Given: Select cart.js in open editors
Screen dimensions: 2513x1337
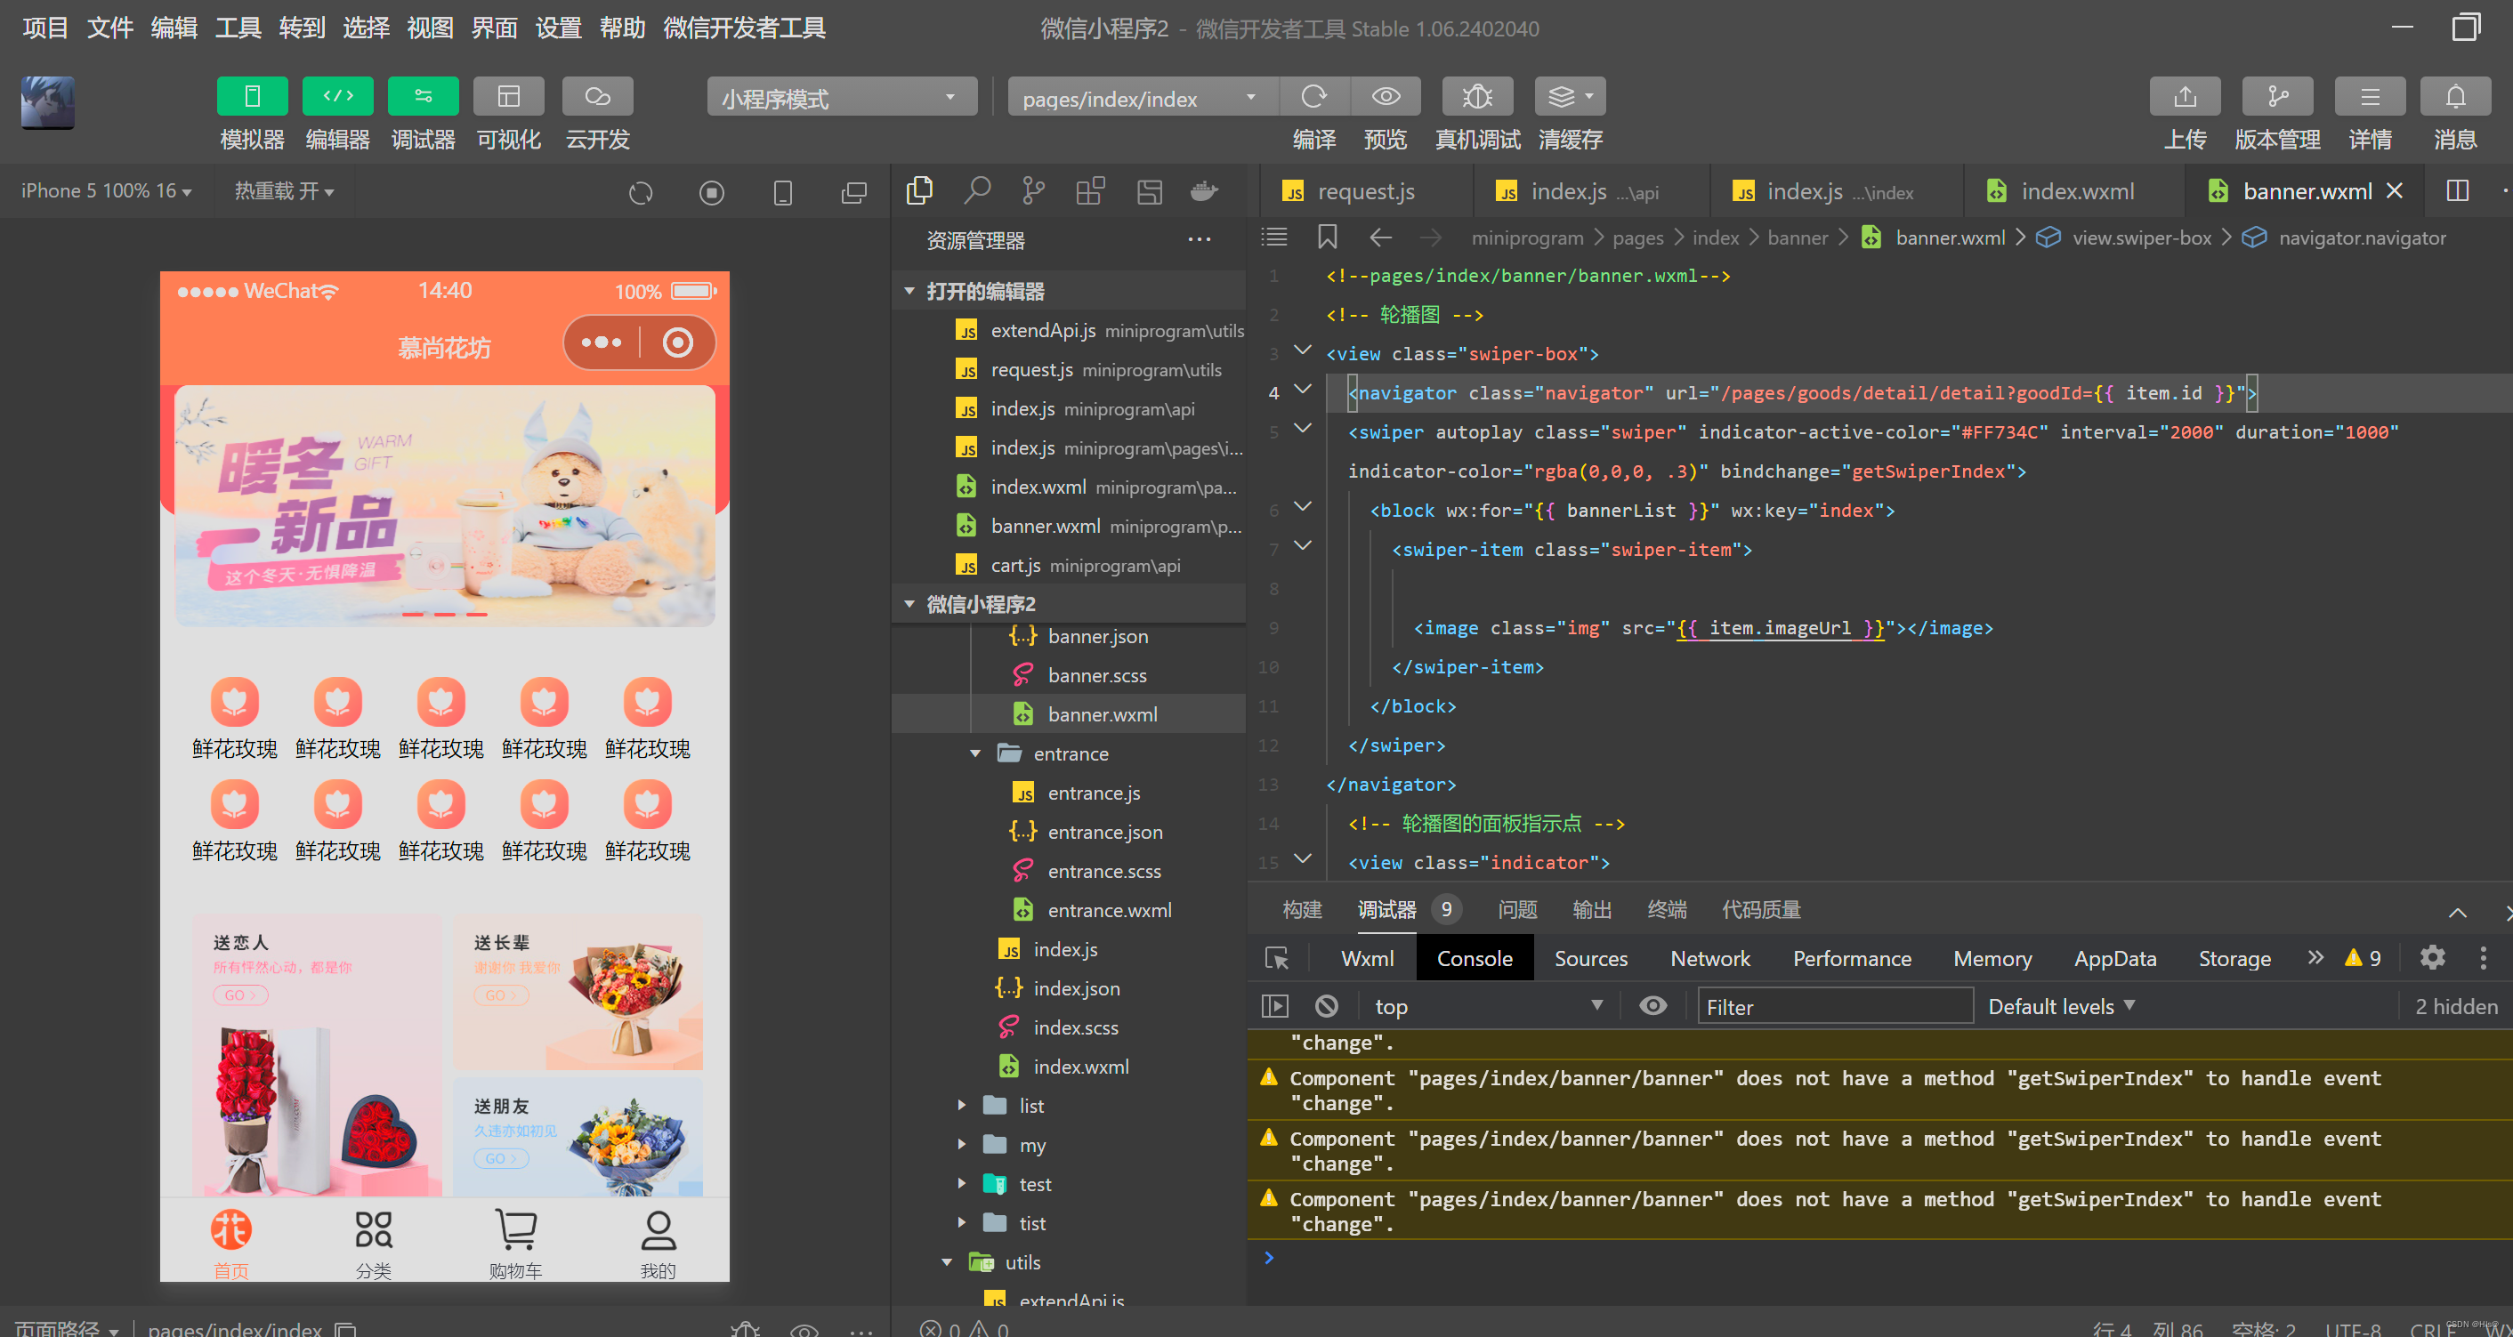Looking at the screenshot, I should tap(1085, 565).
